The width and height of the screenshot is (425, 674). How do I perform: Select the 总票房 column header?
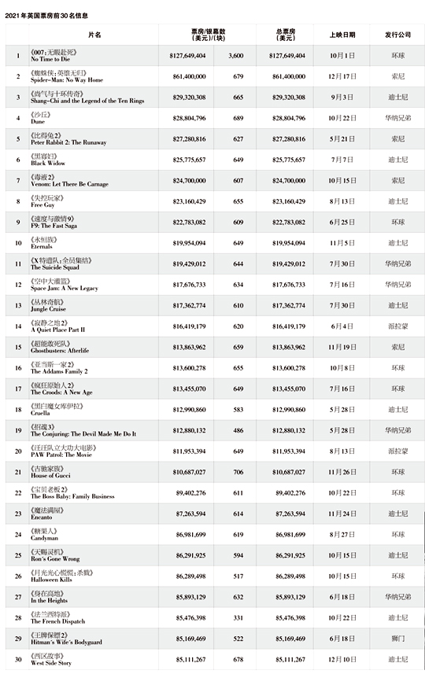coord(286,35)
